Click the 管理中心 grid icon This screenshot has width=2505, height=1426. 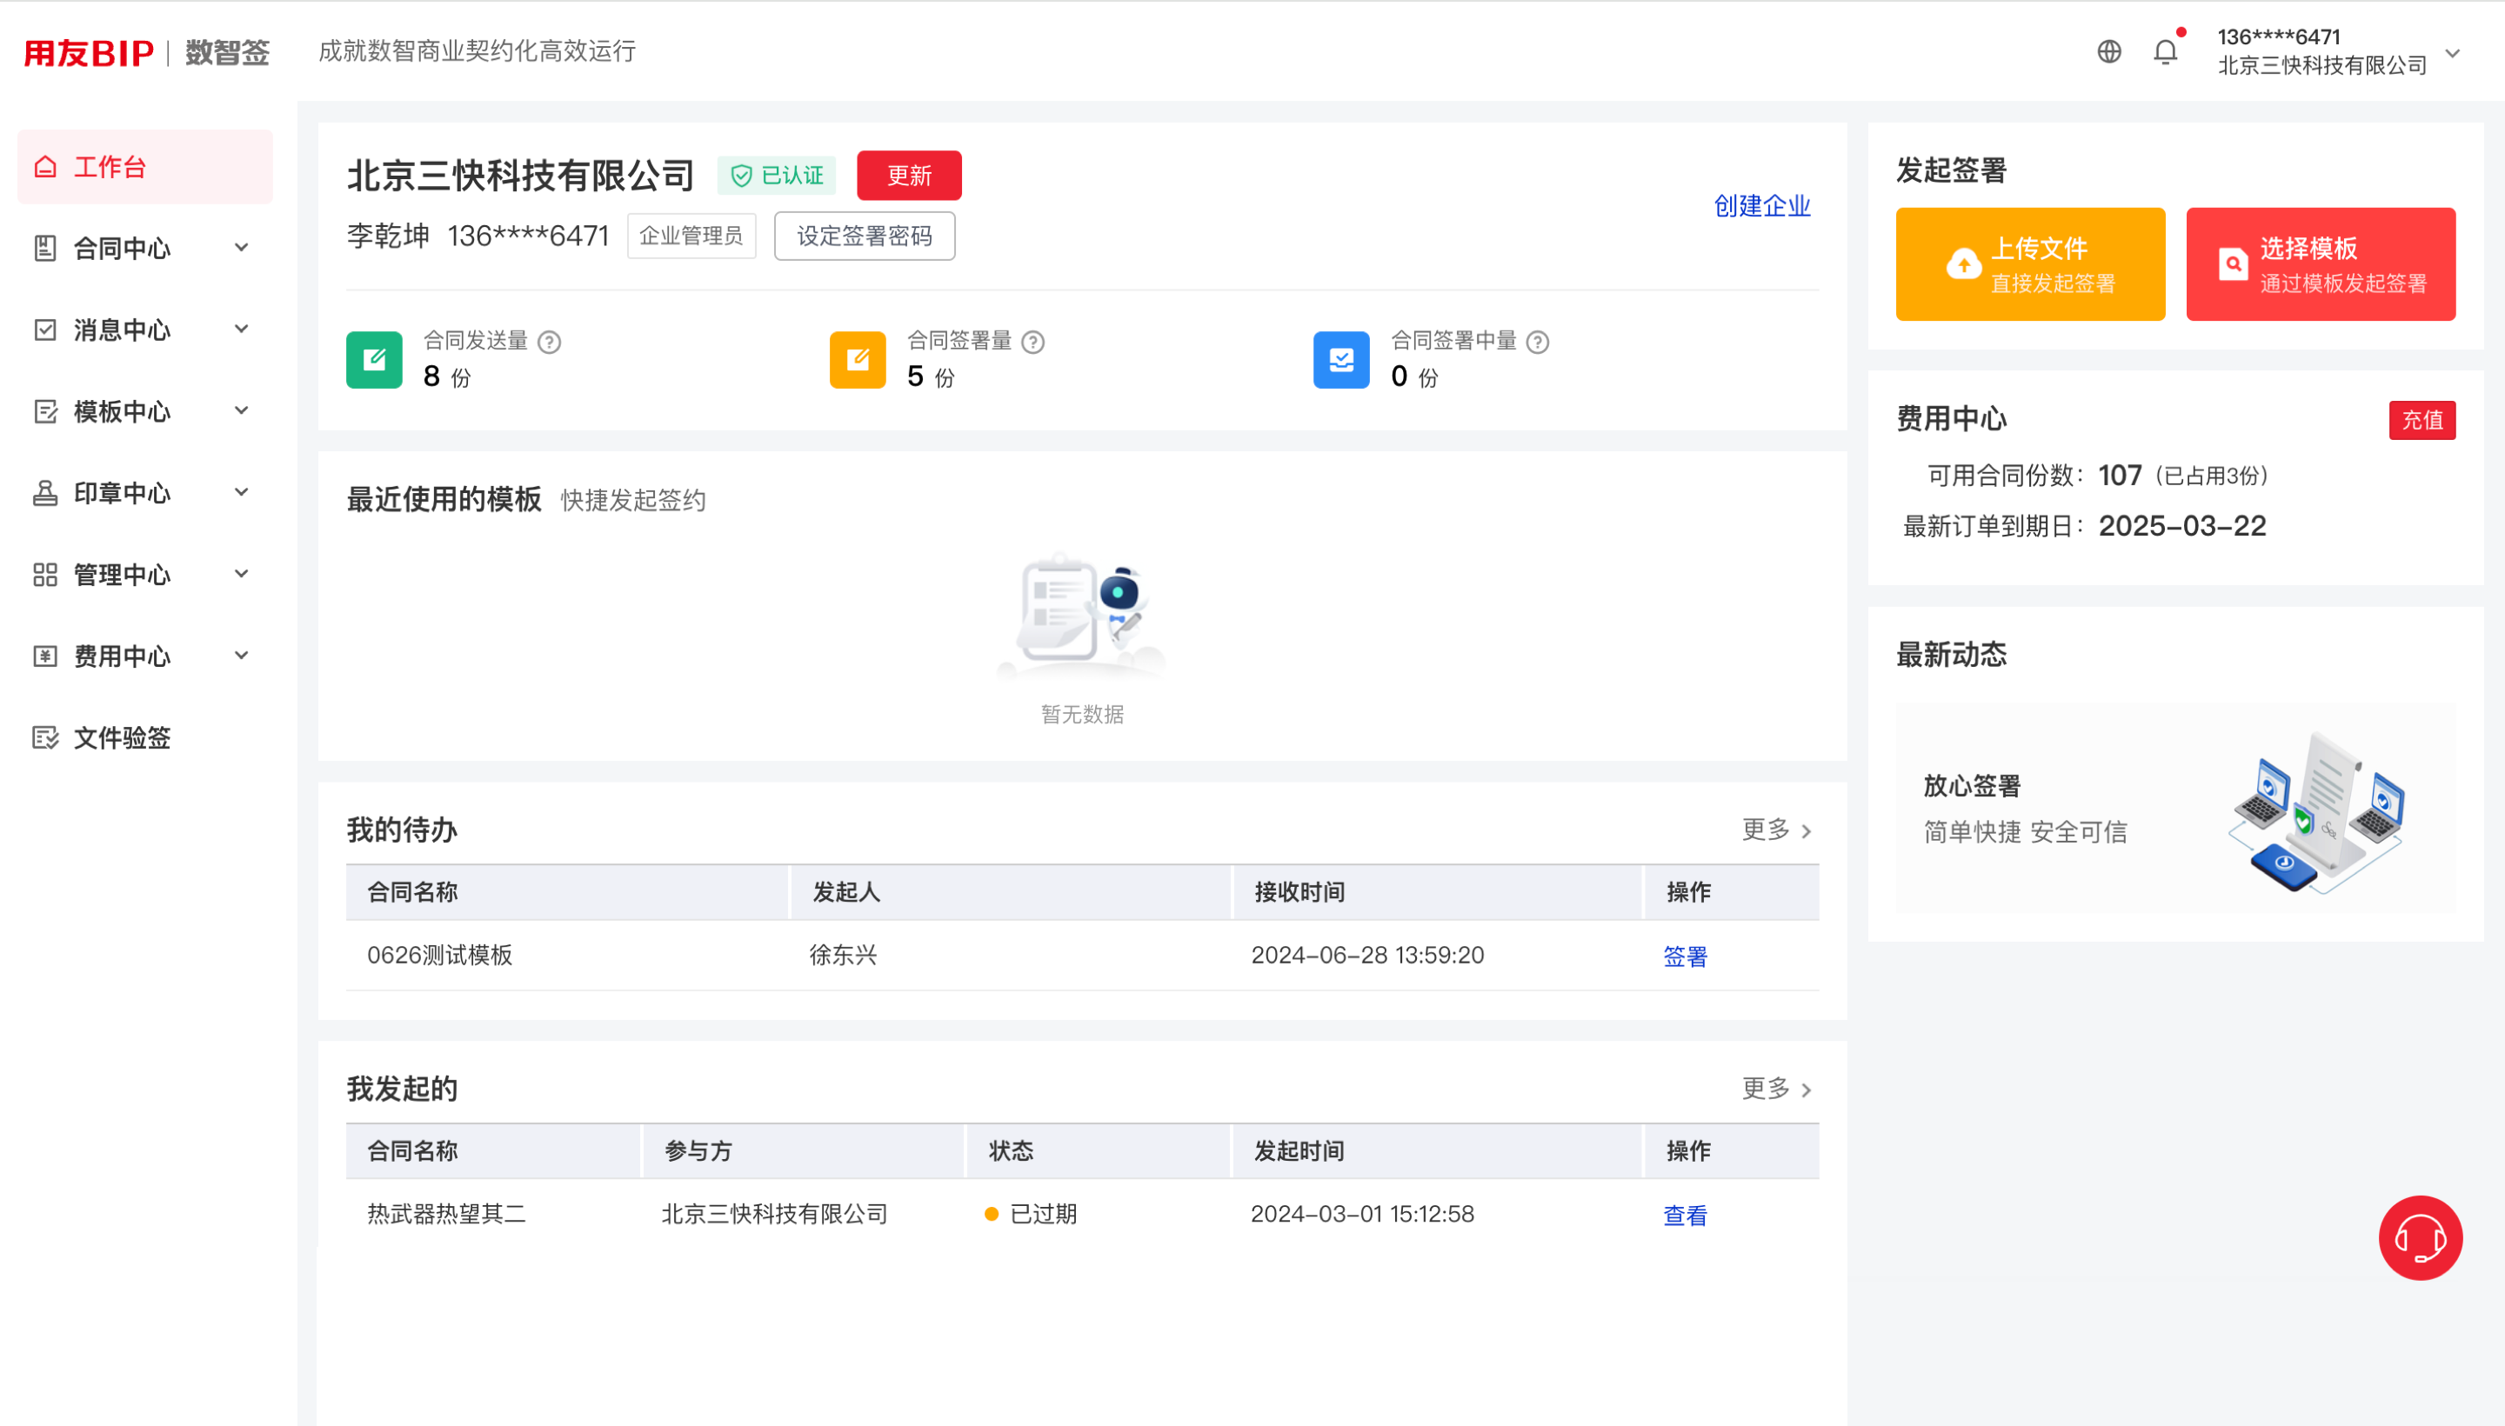point(45,574)
